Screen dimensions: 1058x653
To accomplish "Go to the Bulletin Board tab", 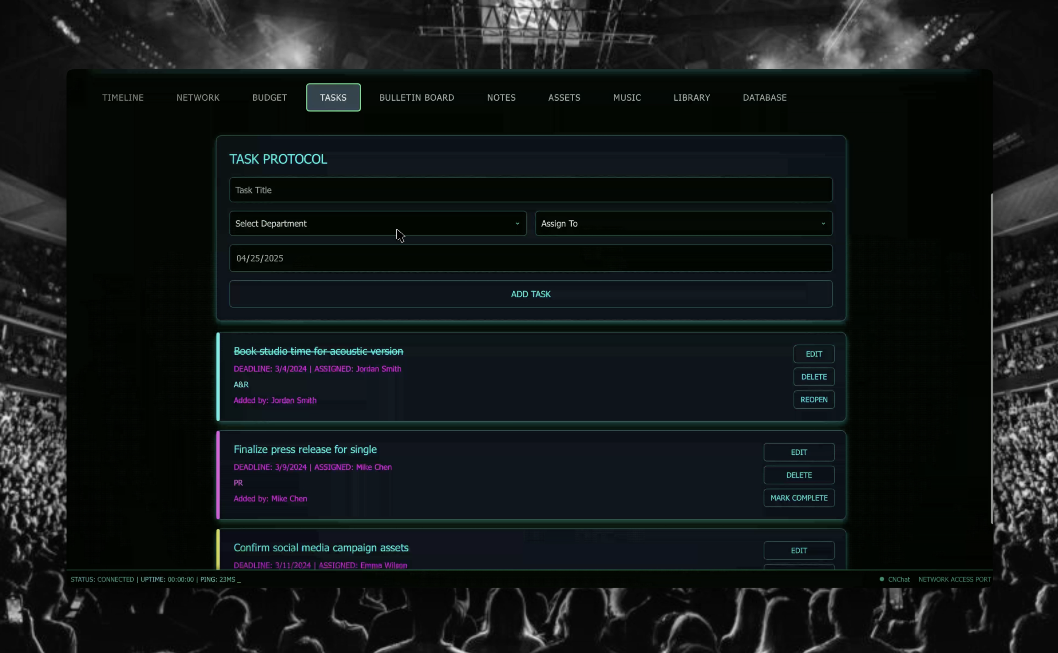I will [x=417, y=97].
